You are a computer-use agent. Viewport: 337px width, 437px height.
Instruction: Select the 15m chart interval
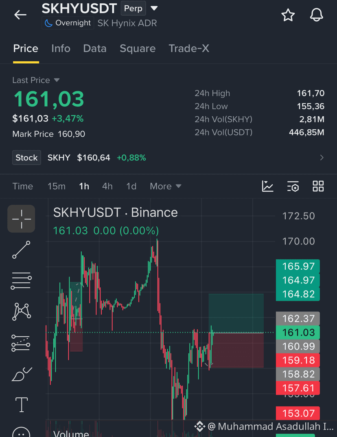click(x=57, y=186)
